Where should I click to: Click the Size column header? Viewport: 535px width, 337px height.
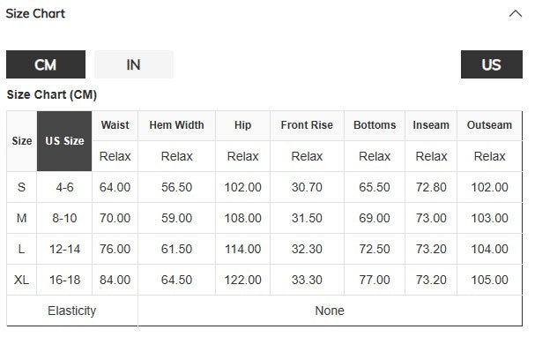[22, 141]
